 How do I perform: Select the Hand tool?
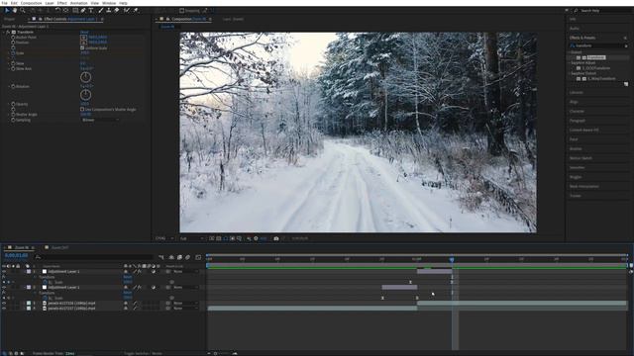pyautogui.click(x=15, y=10)
